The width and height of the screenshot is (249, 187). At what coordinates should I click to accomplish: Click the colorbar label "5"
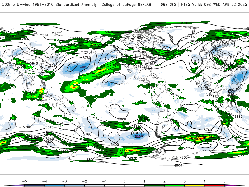[x=224, y=181]
